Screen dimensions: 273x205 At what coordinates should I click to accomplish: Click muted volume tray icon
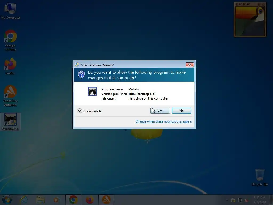[x=246, y=200]
